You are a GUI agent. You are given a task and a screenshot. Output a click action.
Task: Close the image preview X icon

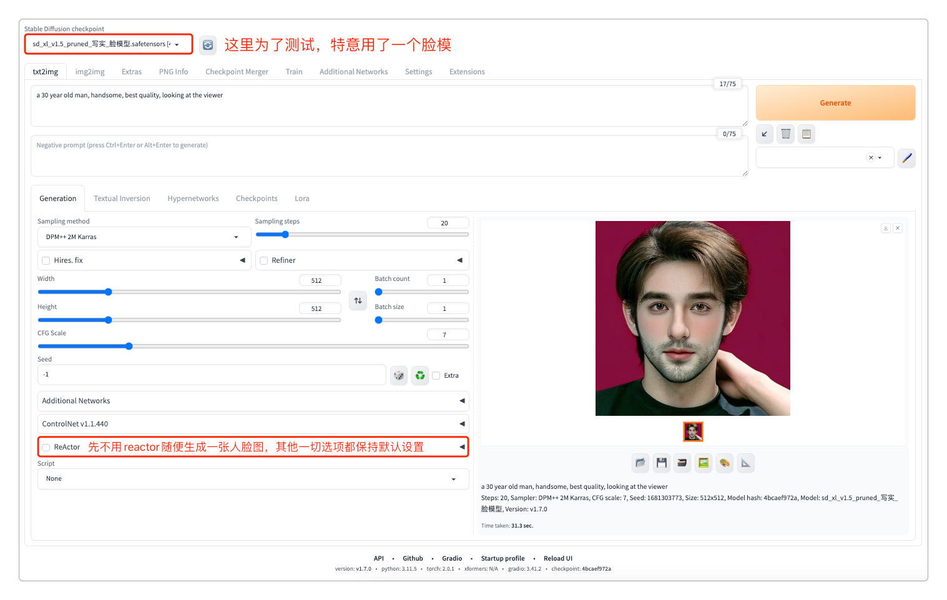pos(898,228)
